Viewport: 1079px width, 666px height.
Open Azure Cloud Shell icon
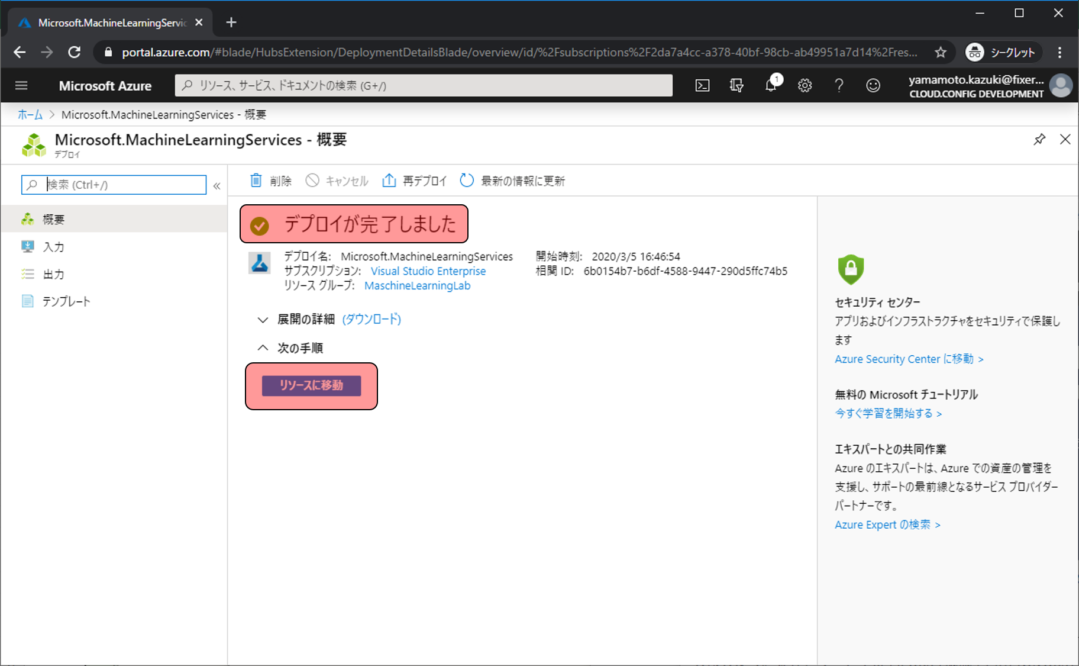tap(702, 86)
